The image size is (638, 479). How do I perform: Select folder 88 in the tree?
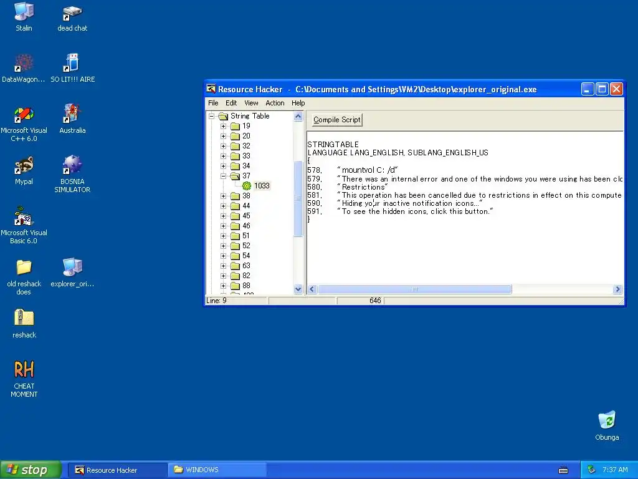coord(241,286)
